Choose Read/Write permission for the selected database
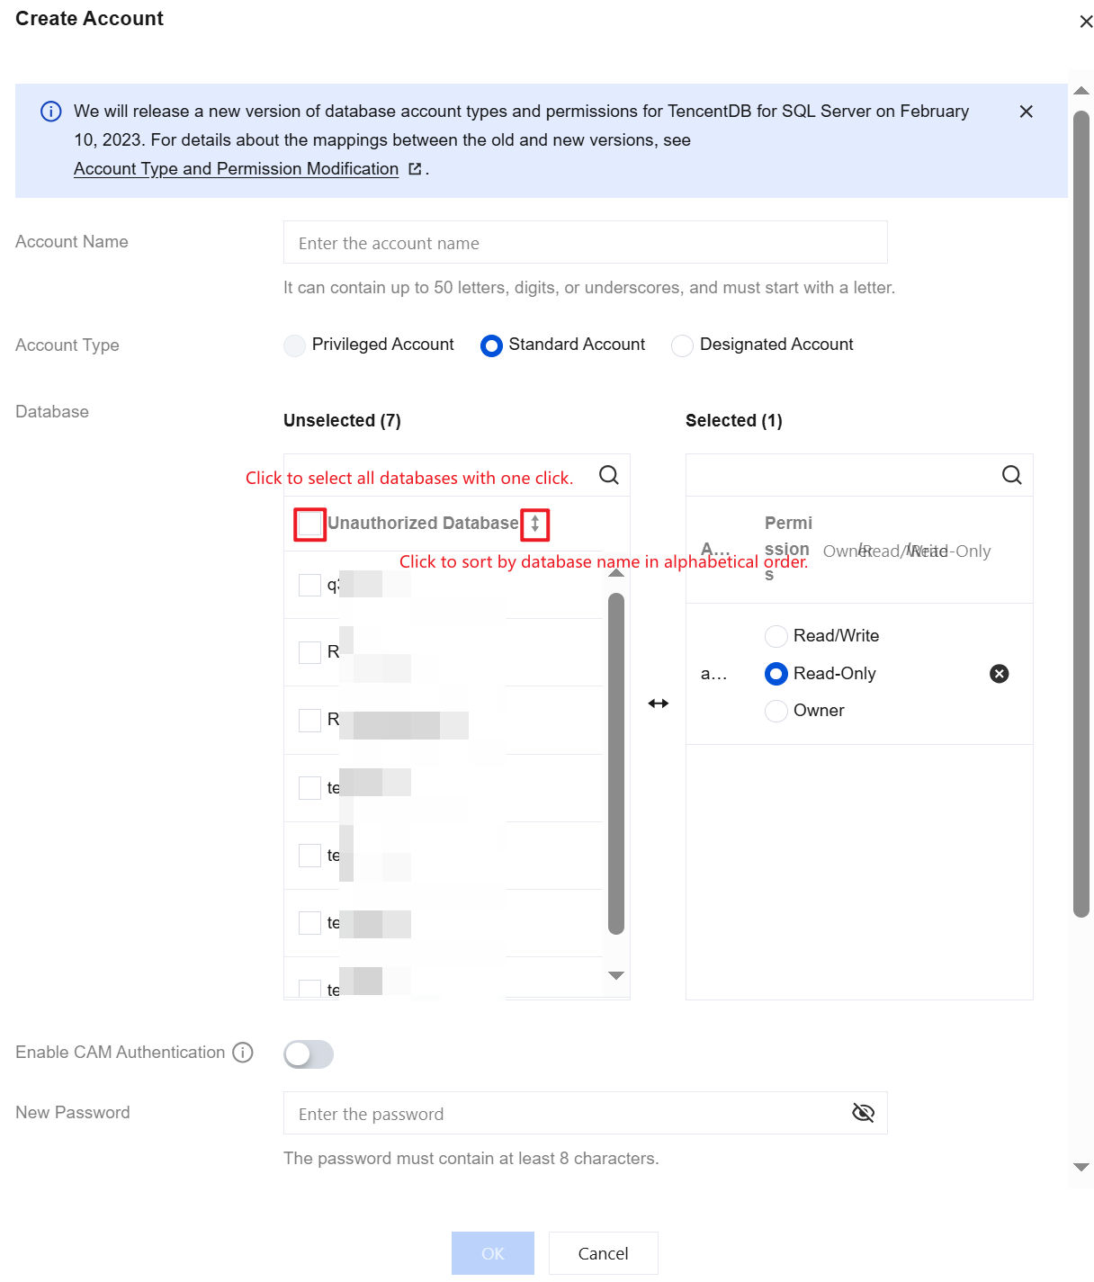 (x=776, y=636)
